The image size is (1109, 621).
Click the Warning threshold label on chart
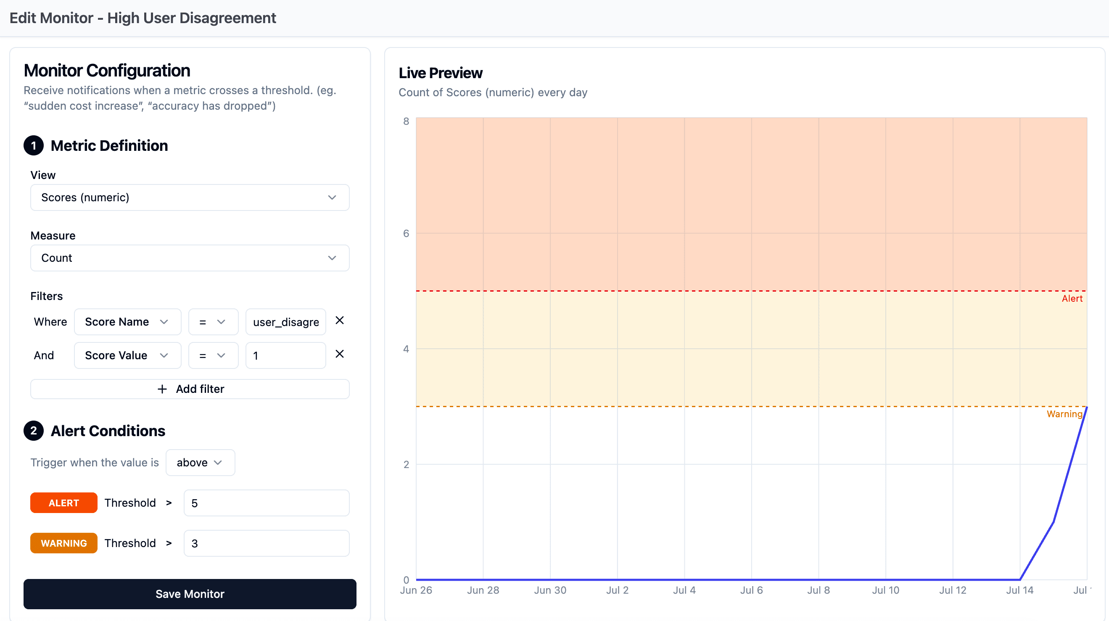click(x=1064, y=414)
